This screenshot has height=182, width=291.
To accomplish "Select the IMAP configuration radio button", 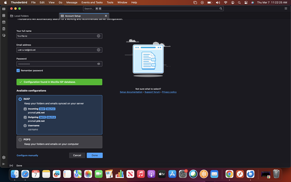I will (x=20, y=99).
